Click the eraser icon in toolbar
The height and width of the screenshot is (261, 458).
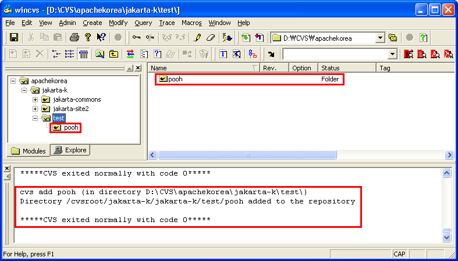pos(211,38)
